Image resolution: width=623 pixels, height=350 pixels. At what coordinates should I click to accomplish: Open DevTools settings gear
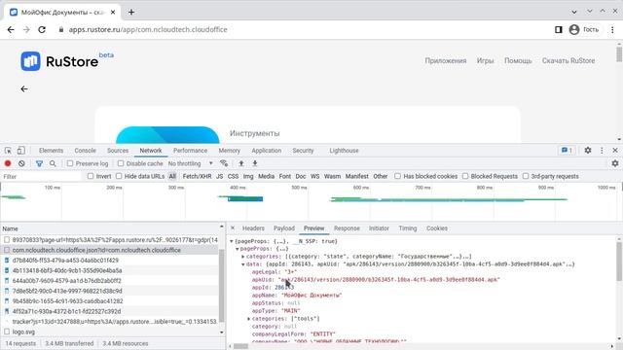point(588,151)
